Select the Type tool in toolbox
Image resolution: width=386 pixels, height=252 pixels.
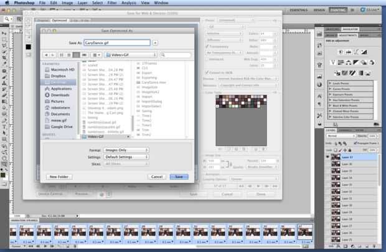coord(4,127)
